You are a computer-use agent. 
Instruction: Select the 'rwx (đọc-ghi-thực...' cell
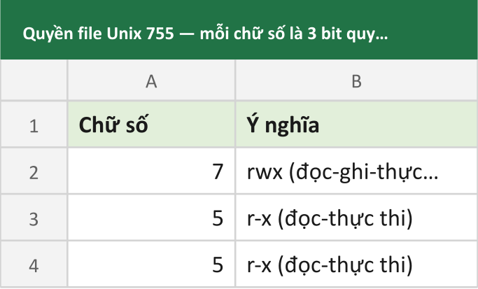click(356, 171)
